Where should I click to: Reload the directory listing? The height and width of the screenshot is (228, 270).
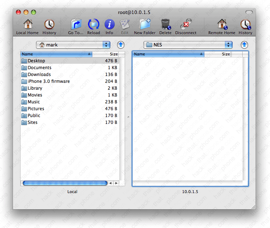pyautogui.click(x=94, y=24)
